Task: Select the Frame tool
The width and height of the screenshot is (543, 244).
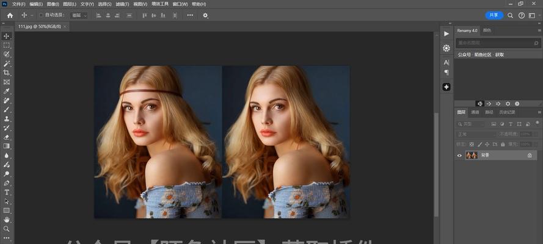Action: (6, 82)
